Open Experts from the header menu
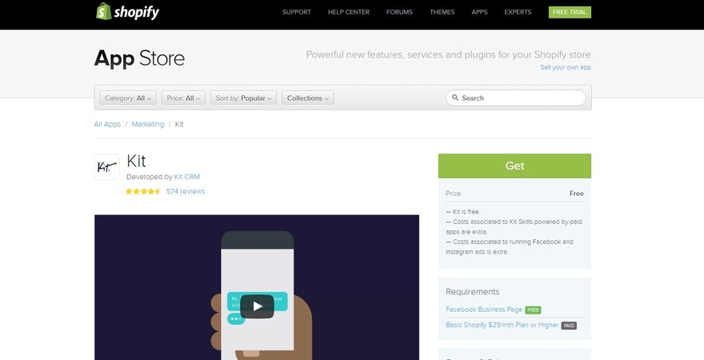 518,12
